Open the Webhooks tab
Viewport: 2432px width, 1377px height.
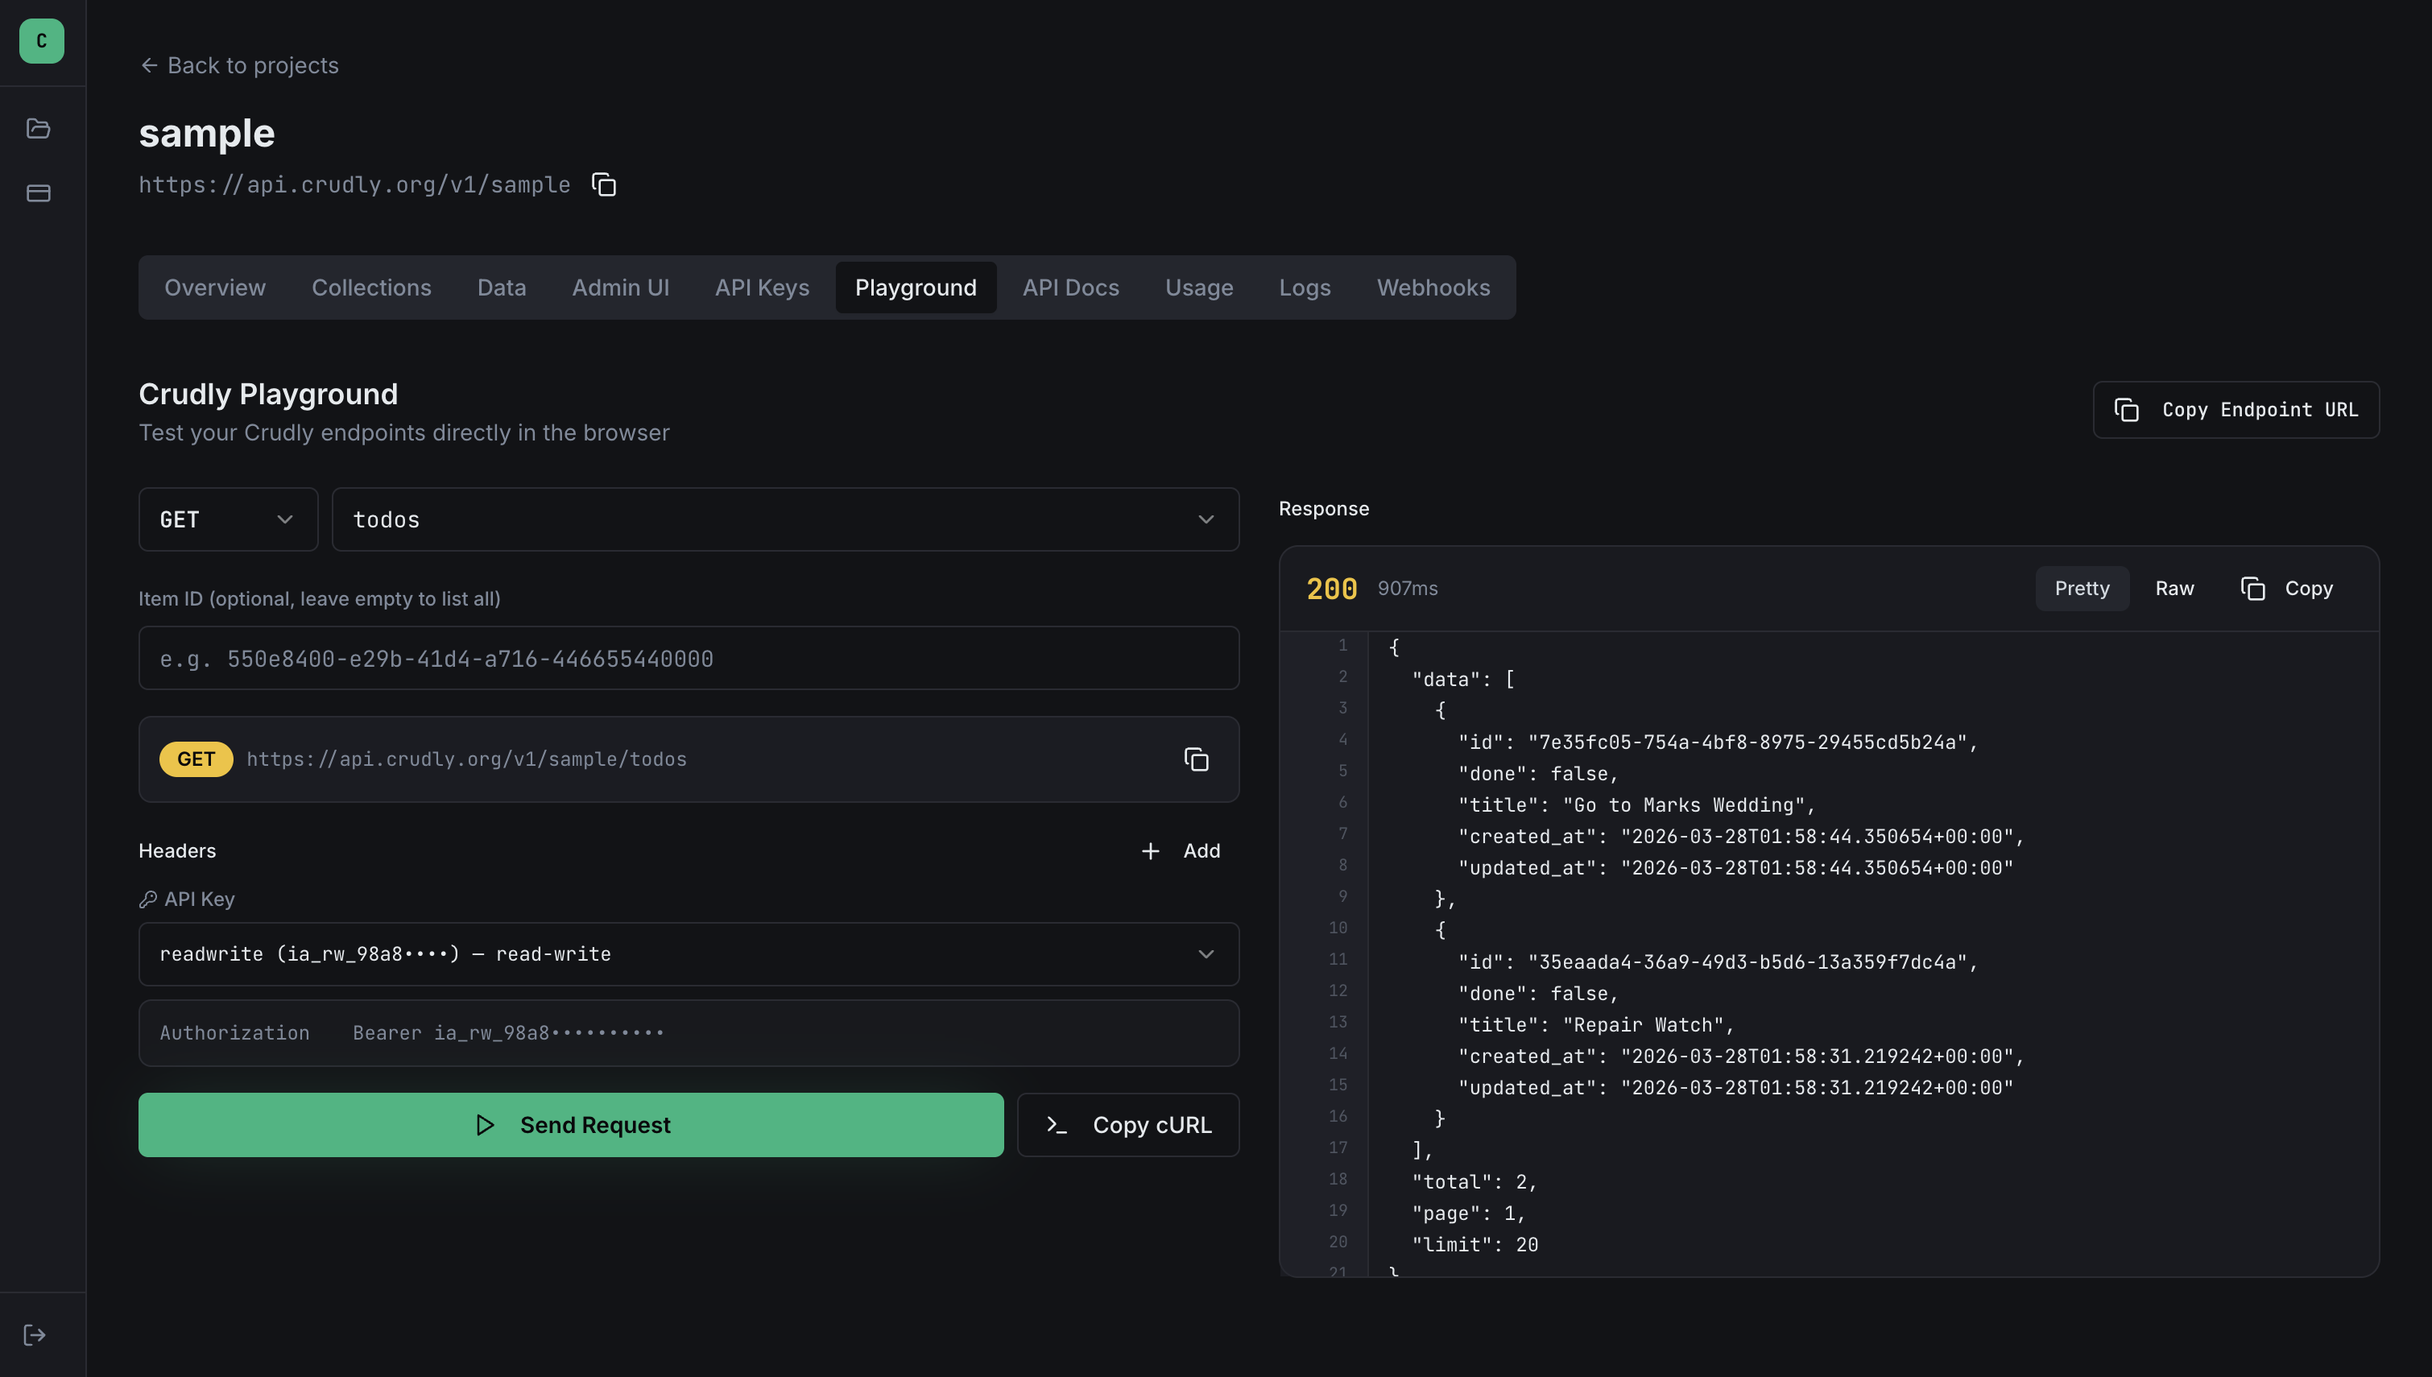coord(1433,287)
